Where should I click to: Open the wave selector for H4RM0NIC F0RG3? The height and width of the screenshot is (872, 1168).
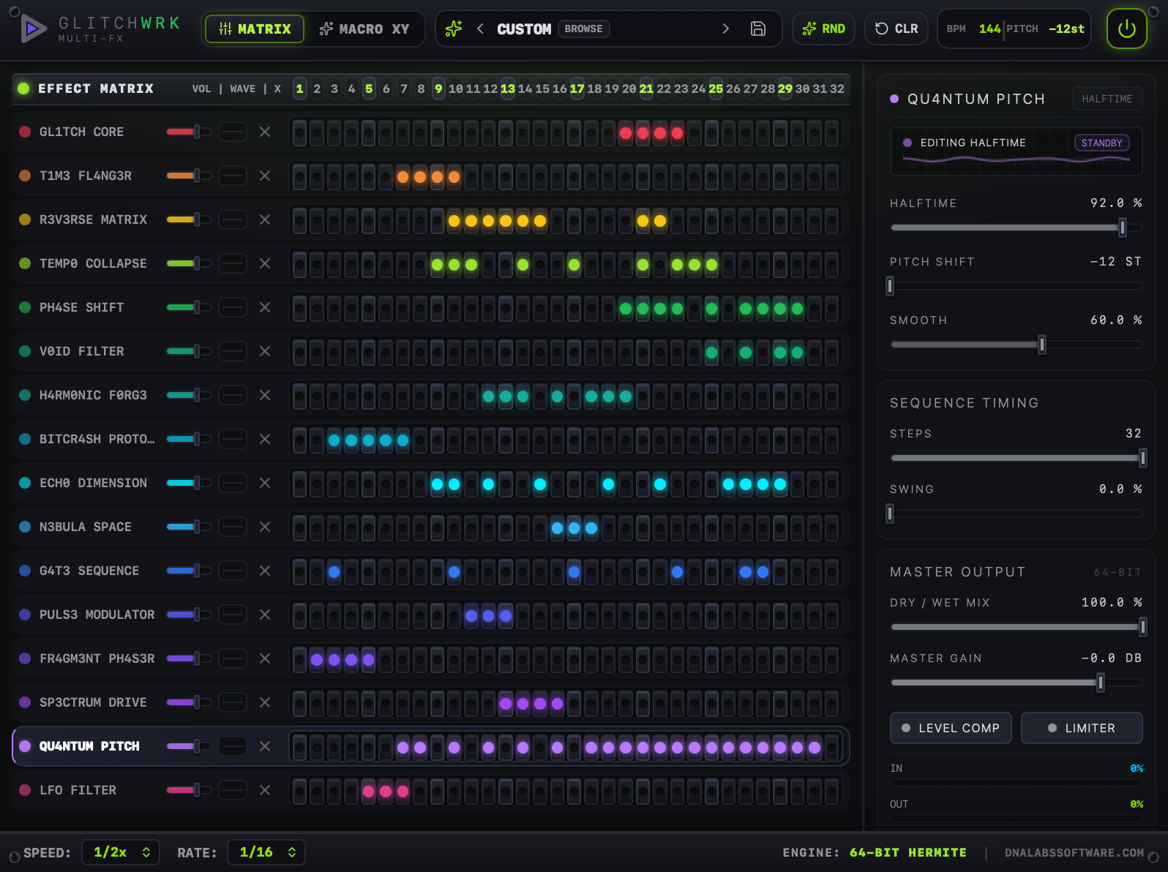pos(233,395)
